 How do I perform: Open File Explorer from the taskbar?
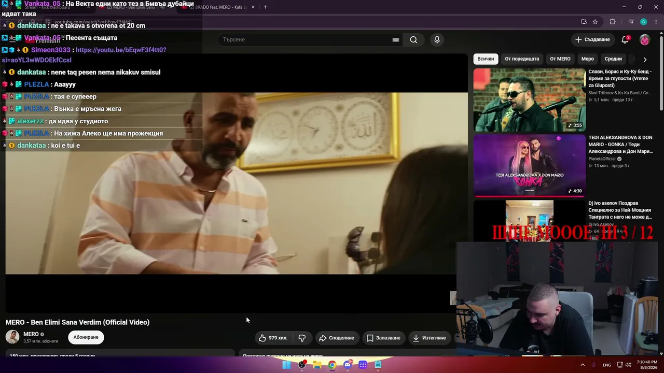point(317,365)
